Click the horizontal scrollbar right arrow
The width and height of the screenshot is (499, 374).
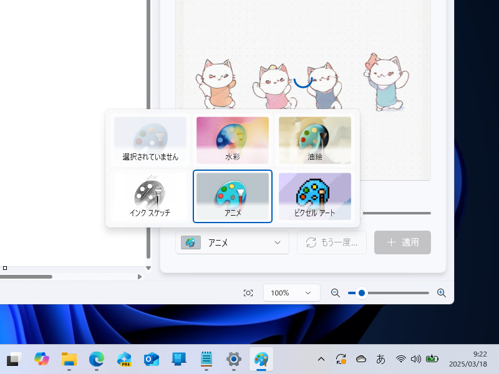(139, 277)
